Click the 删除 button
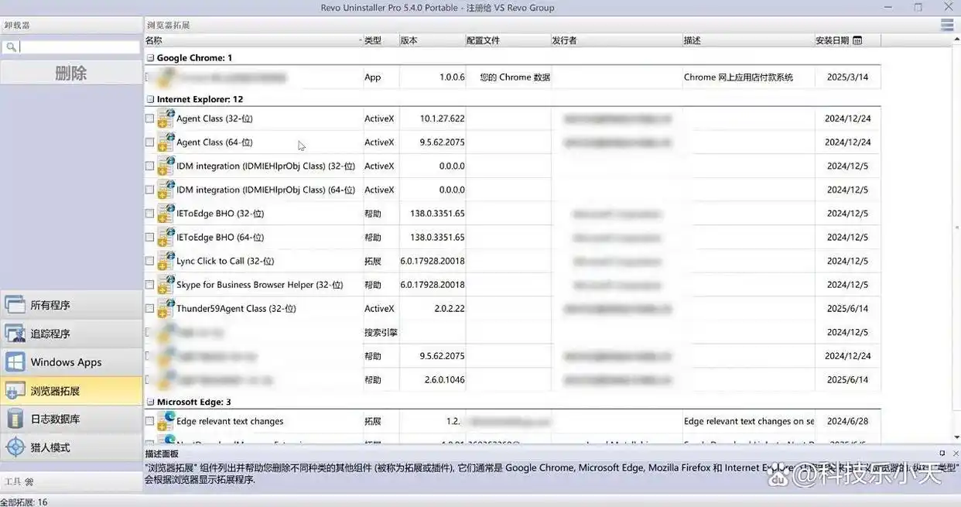 pos(71,74)
